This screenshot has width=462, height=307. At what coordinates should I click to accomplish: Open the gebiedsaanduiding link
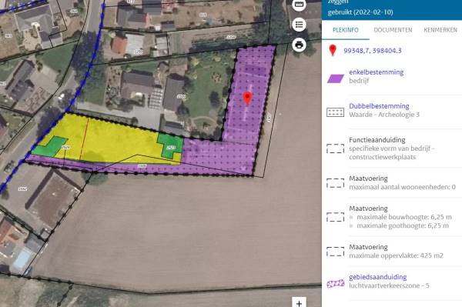[378, 277]
